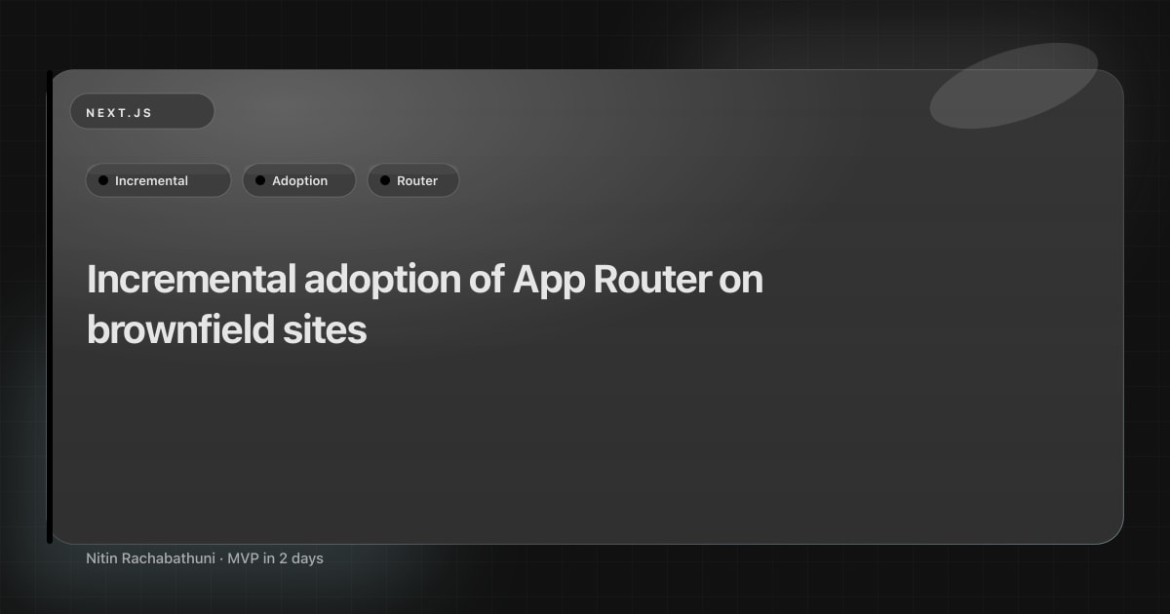This screenshot has height=614, width=1170.
Task: Click the byline Nitin Rachabathuni · MVP in 2 days
Action: (205, 558)
